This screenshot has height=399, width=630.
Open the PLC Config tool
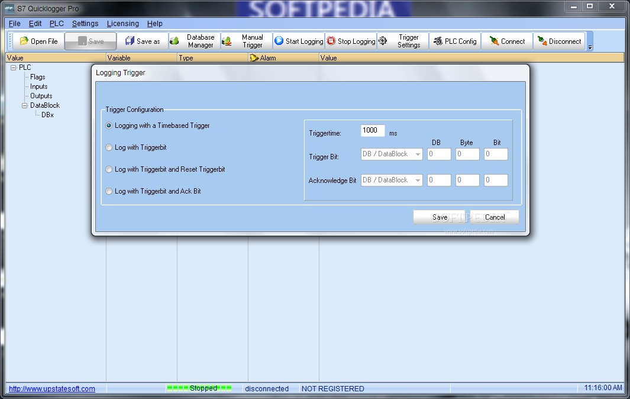click(455, 41)
